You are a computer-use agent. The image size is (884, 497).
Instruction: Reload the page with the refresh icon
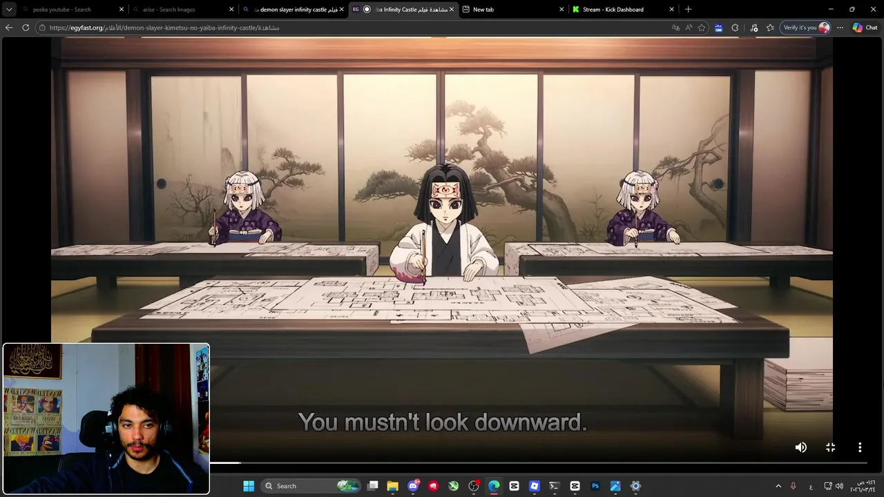(26, 28)
